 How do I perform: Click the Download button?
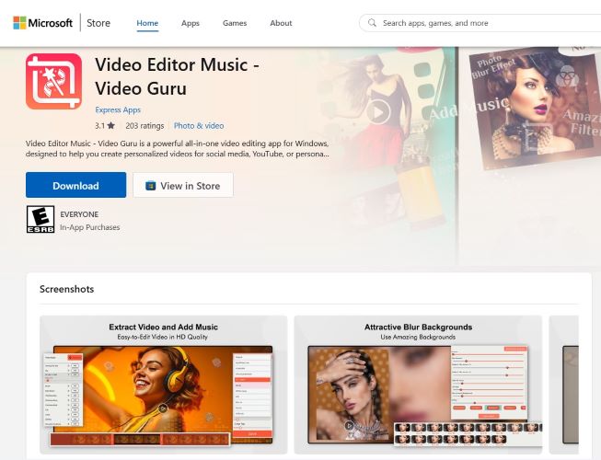click(75, 185)
